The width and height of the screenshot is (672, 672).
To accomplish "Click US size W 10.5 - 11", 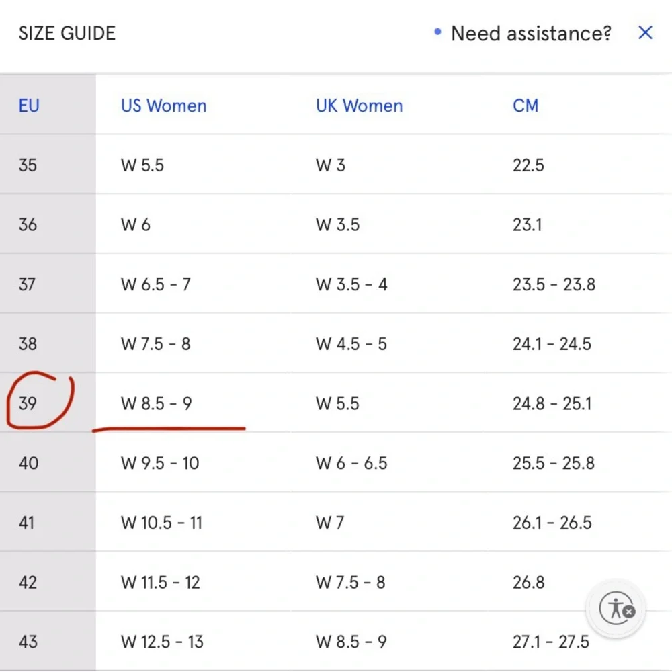I will [161, 523].
